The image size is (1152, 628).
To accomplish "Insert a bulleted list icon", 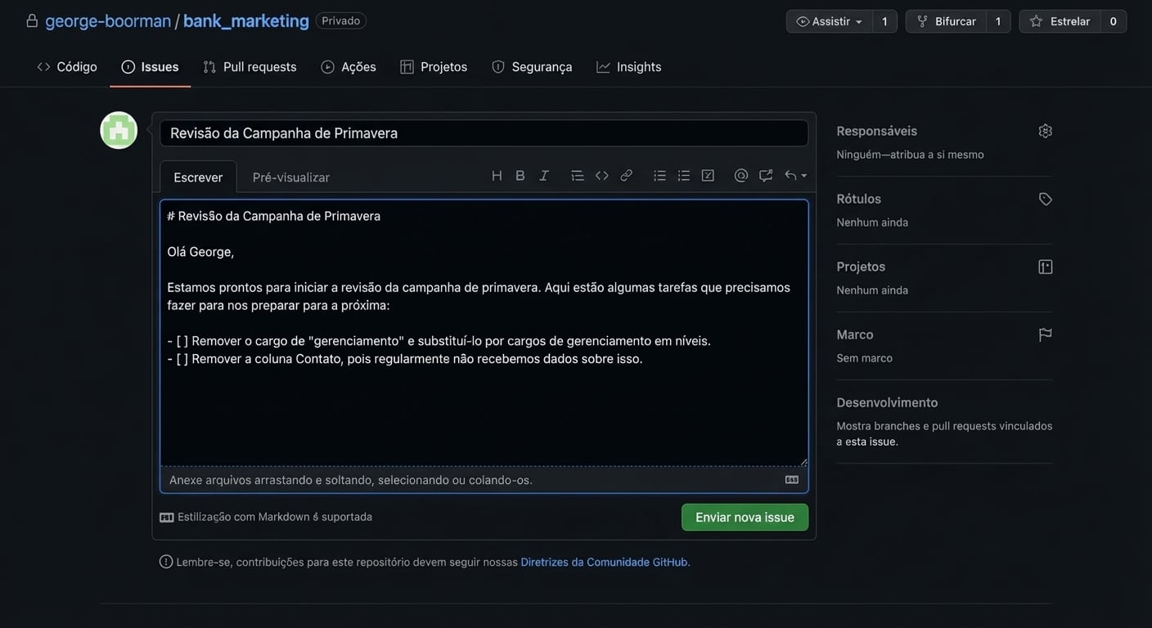I will 660,176.
